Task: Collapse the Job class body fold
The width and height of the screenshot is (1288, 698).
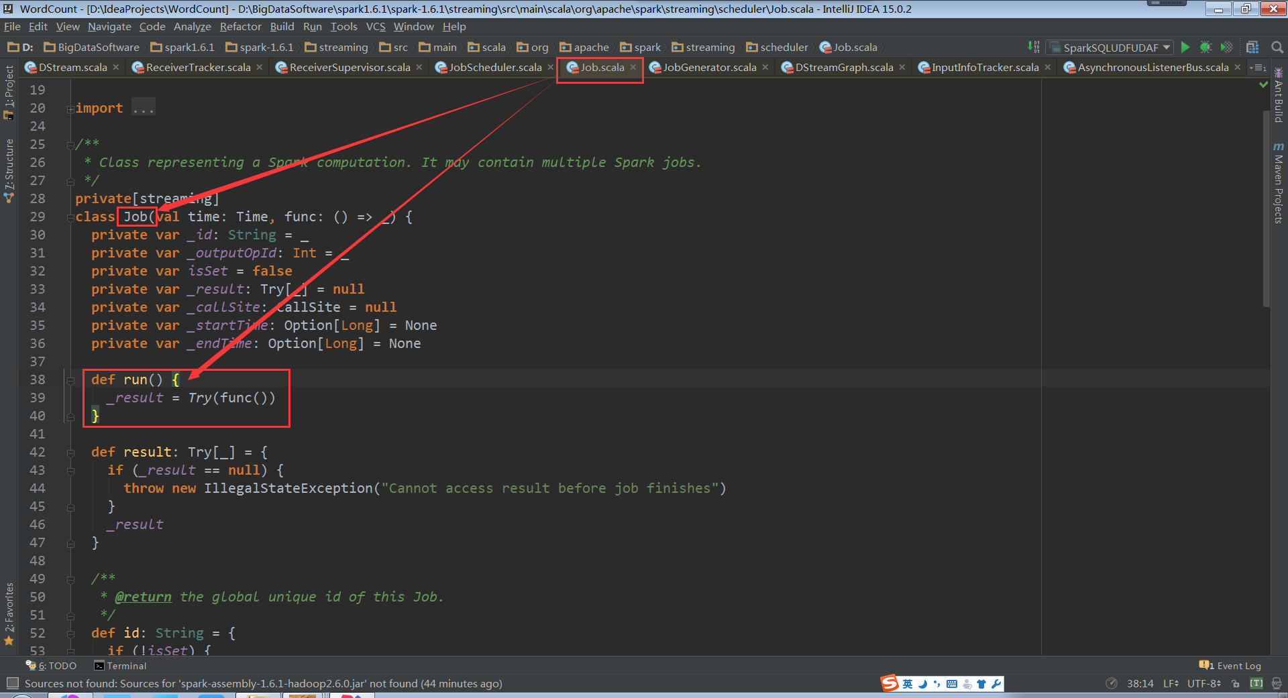Action: [70, 217]
